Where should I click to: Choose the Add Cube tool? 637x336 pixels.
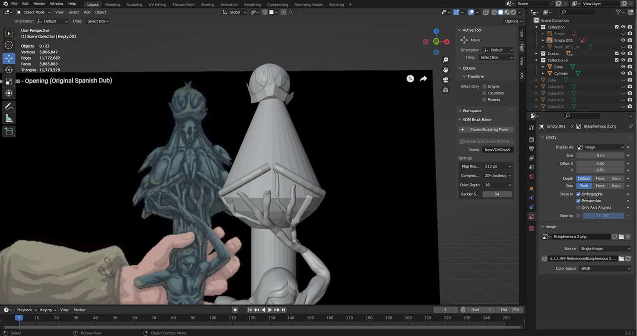[9, 131]
